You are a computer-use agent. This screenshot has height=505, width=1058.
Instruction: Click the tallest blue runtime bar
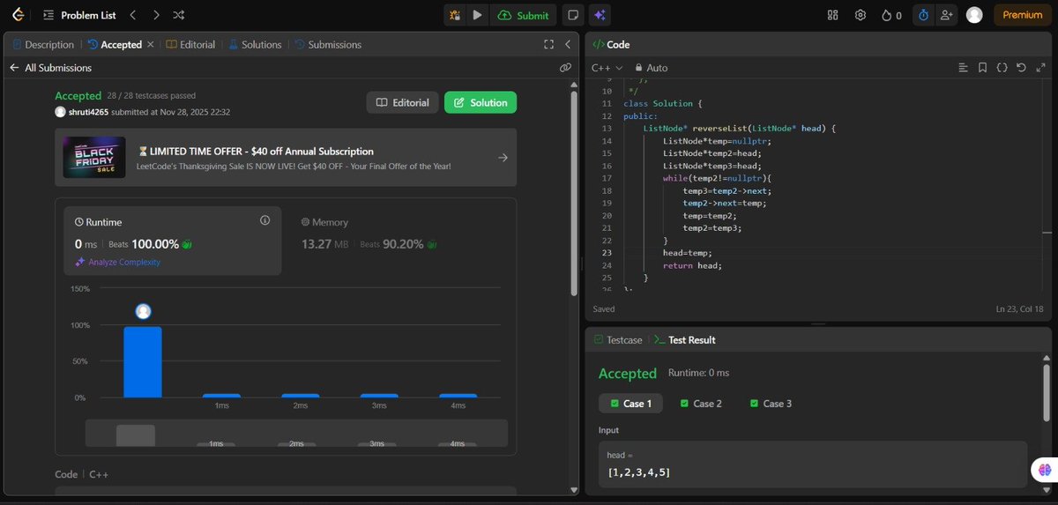pos(143,362)
